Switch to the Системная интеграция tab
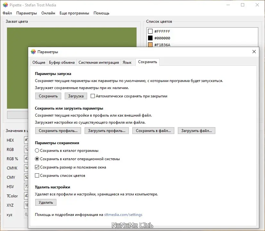Screen dimensions: 265x231 (x=98, y=62)
